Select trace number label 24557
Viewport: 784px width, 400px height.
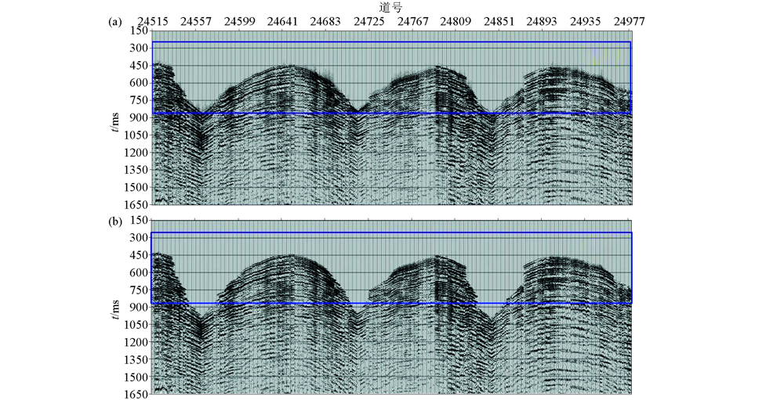tap(196, 21)
